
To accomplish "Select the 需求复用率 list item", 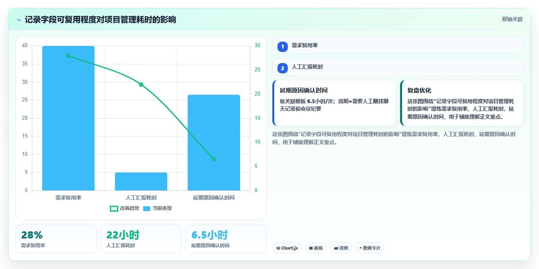I will (398, 45).
